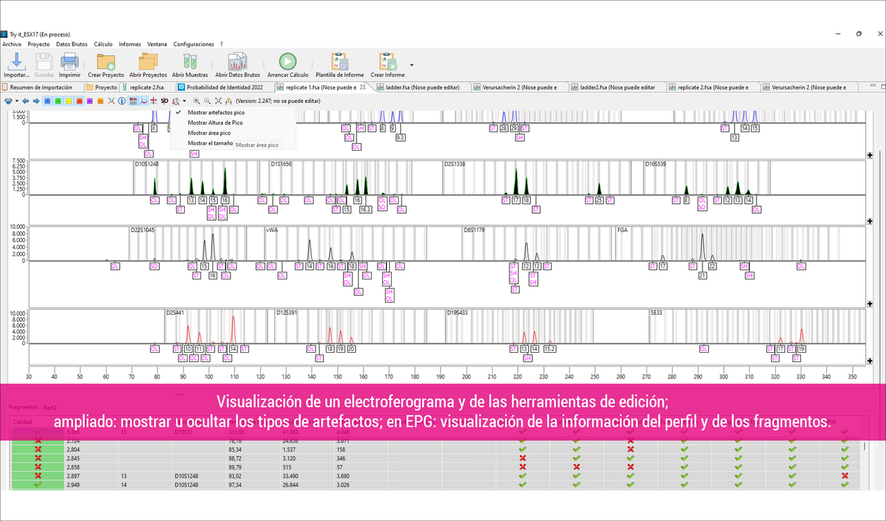
Task: Click the fit-to-view icon beside the orange channel
Action: pos(111,101)
